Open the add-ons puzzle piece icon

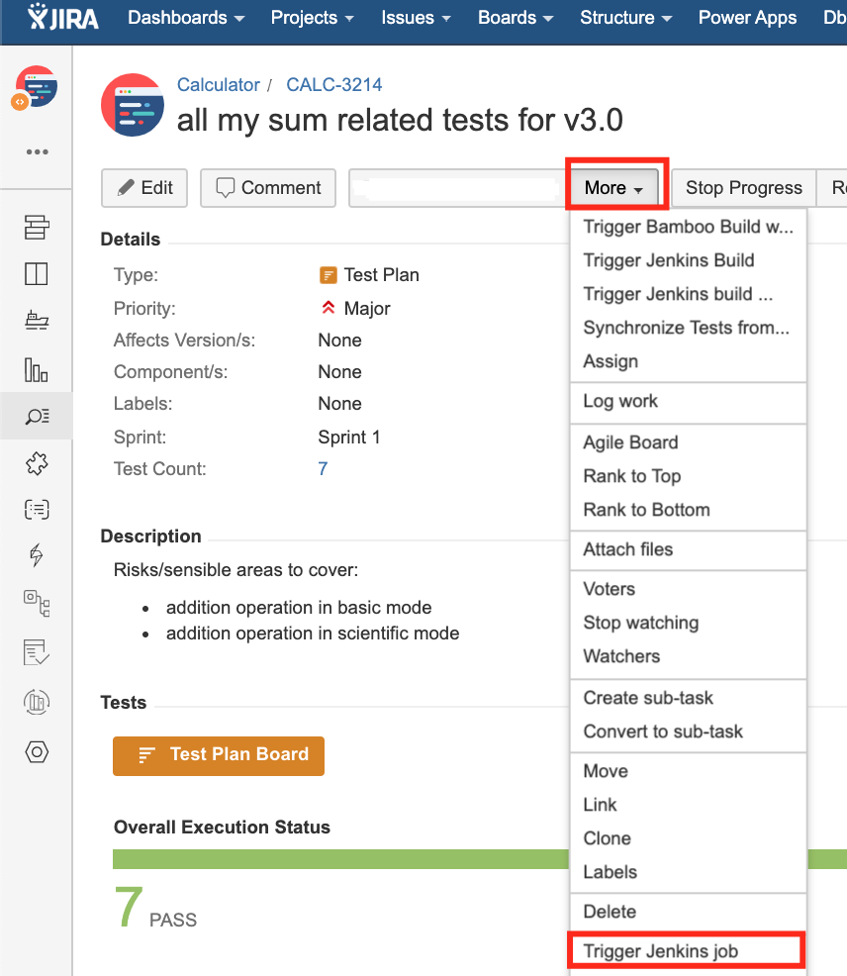click(37, 463)
